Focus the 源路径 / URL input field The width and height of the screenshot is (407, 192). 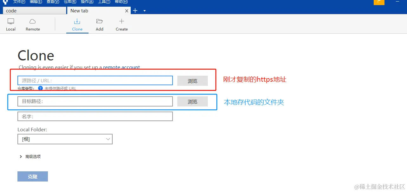coord(95,80)
